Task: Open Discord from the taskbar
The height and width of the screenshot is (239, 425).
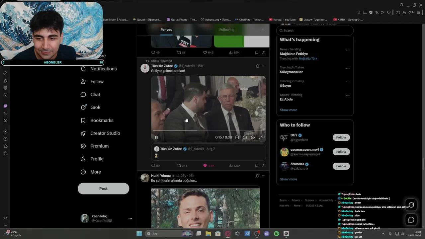Action: click(x=267, y=234)
